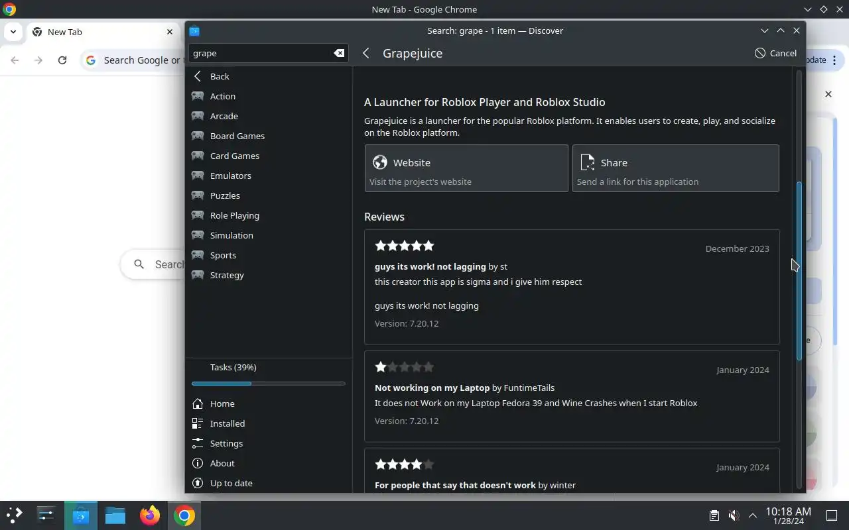The width and height of the screenshot is (849, 530).
Task: Open Dolphin file manager in taskbar
Action: (115, 515)
